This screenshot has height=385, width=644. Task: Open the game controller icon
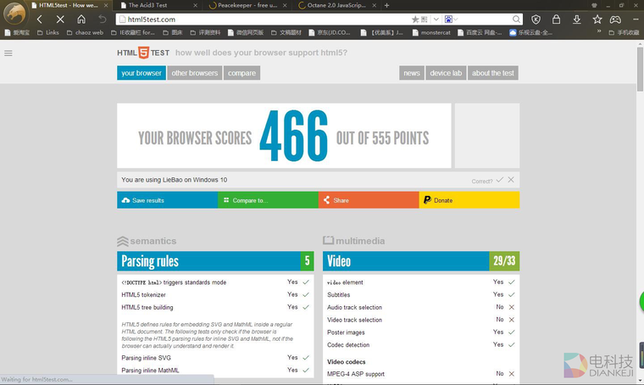[618, 19]
